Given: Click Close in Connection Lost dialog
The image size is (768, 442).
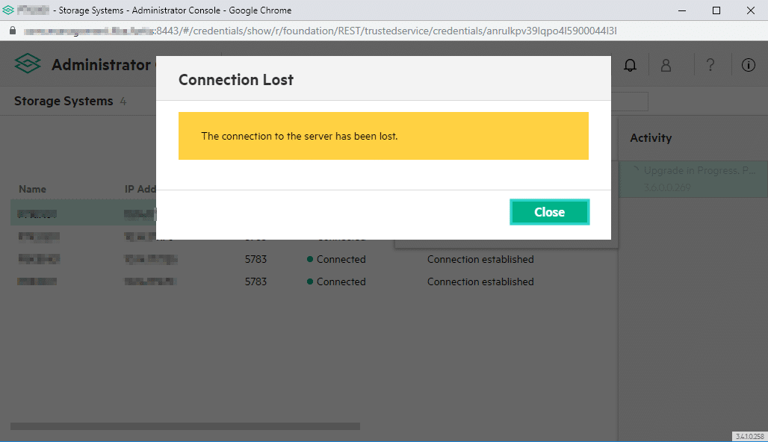Looking at the screenshot, I should click(549, 212).
